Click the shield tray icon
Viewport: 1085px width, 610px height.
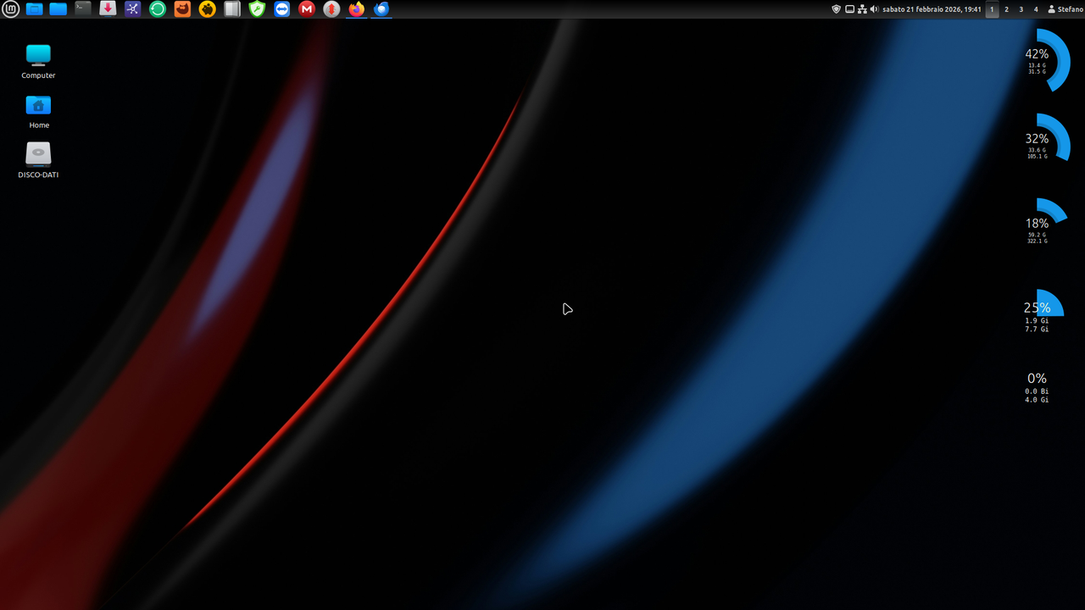tap(837, 9)
